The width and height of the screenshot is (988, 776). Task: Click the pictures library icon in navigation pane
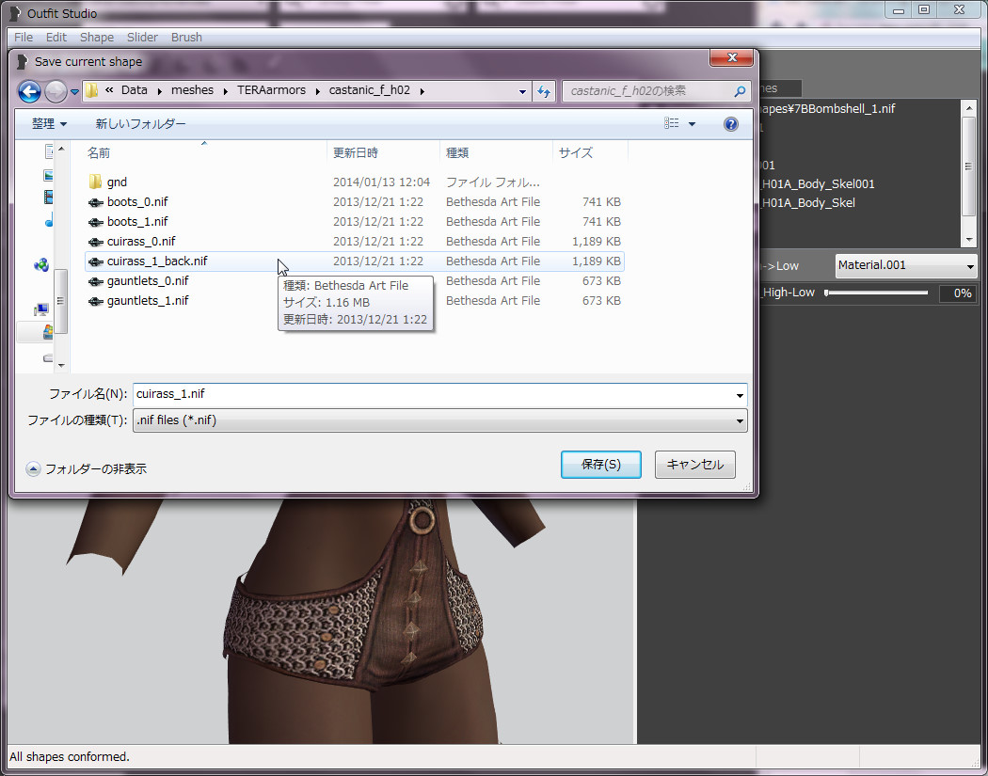49,174
